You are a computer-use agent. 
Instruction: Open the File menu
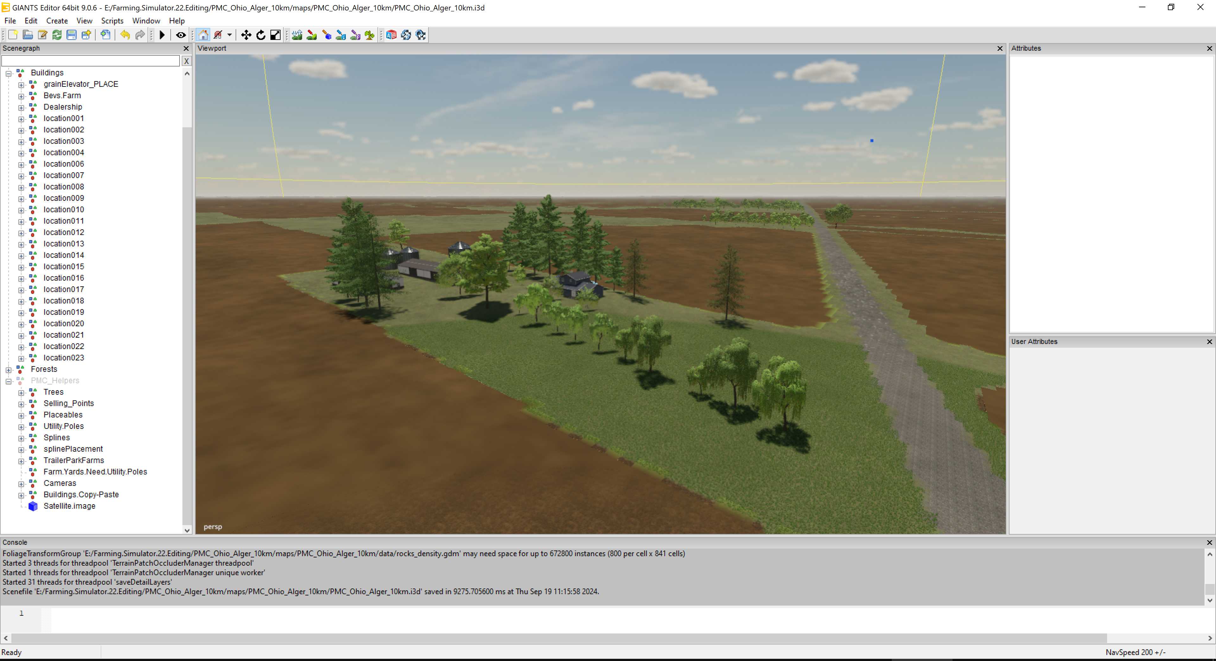click(10, 21)
